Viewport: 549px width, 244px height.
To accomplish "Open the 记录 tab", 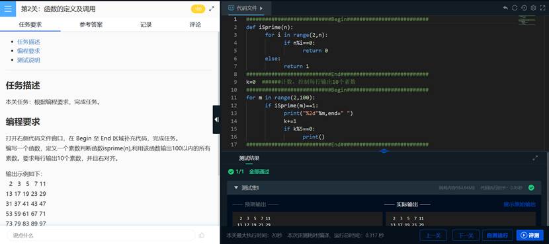I will [146, 24].
